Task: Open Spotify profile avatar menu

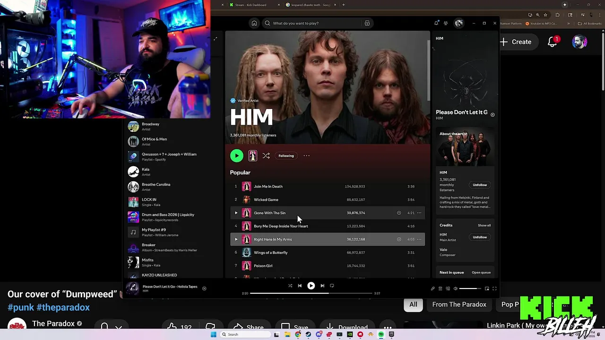Action: [459, 23]
